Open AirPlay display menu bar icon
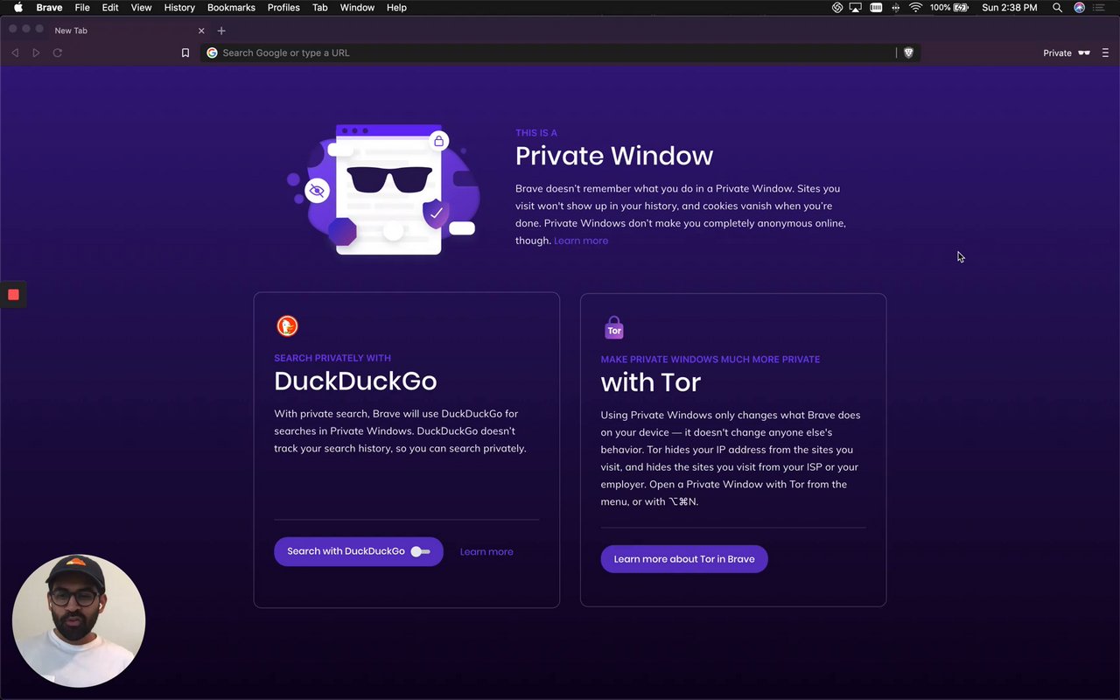 pos(856,7)
